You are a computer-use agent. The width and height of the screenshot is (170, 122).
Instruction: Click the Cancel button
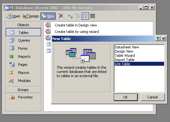pyautogui.click(x=153, y=97)
